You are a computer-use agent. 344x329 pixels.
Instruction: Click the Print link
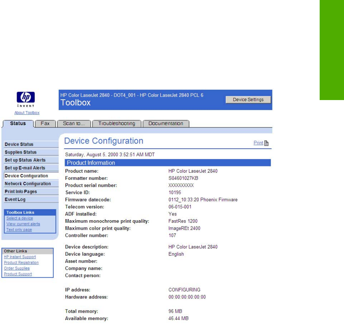(258, 143)
